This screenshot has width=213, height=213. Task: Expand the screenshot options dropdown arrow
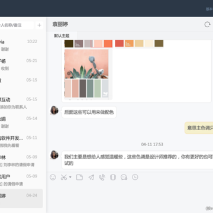[x=70, y=177]
